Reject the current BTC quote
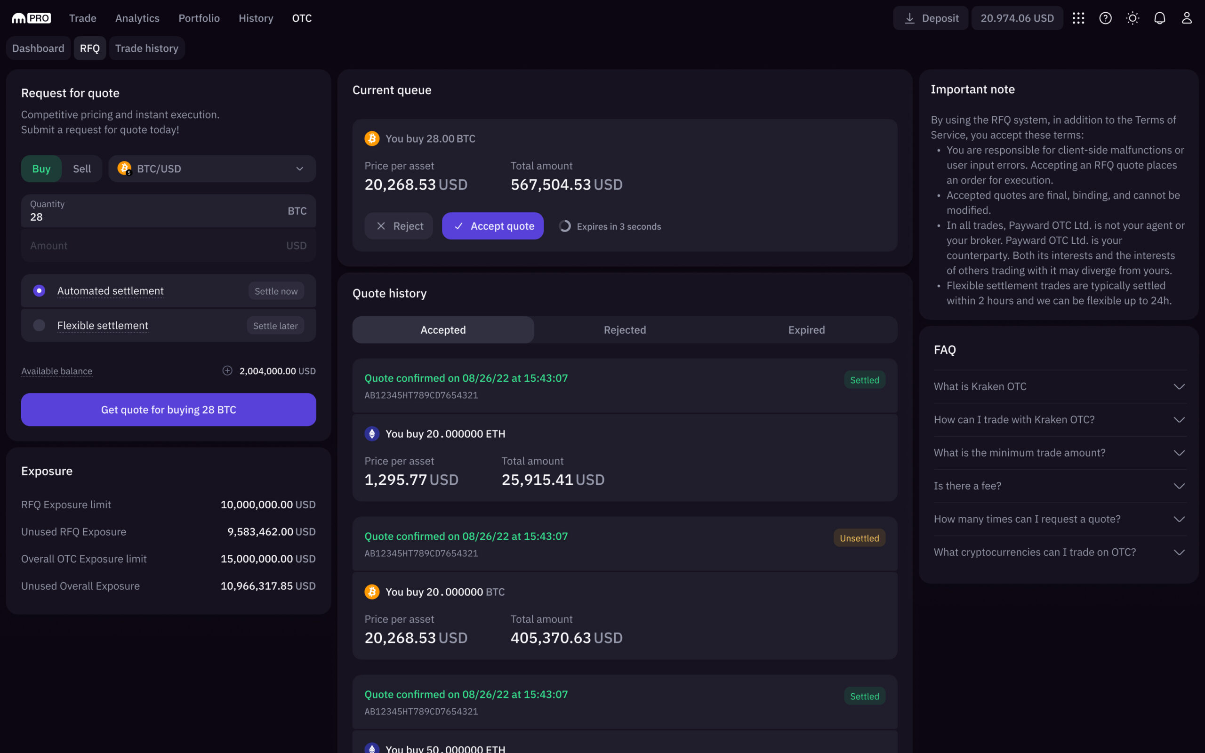 click(x=399, y=226)
